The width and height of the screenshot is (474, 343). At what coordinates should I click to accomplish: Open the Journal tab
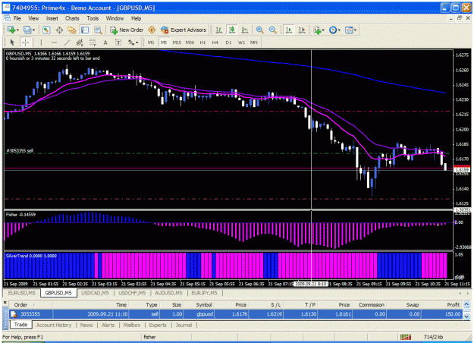point(184,325)
